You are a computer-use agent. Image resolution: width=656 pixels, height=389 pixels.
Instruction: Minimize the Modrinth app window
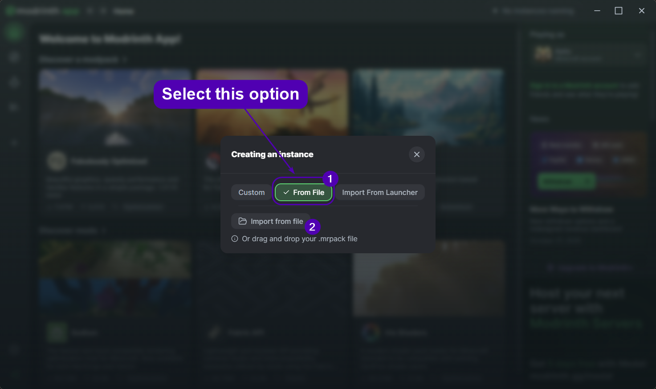(597, 11)
